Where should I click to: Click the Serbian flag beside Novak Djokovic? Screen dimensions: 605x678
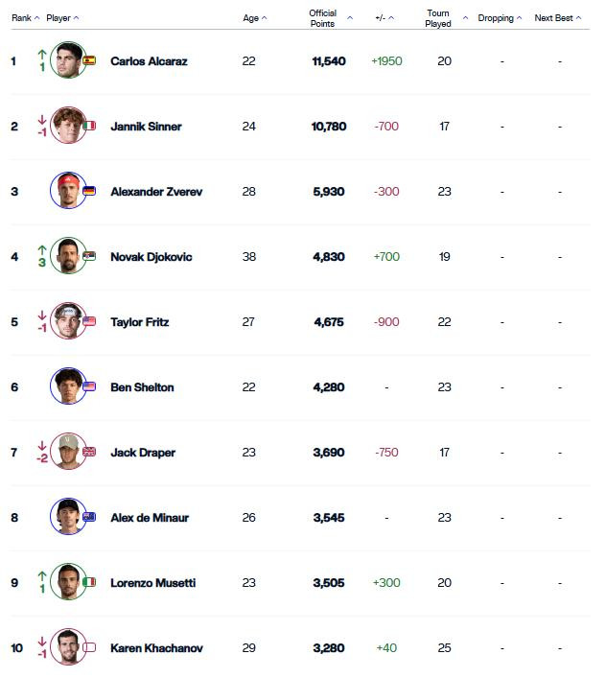(x=89, y=256)
